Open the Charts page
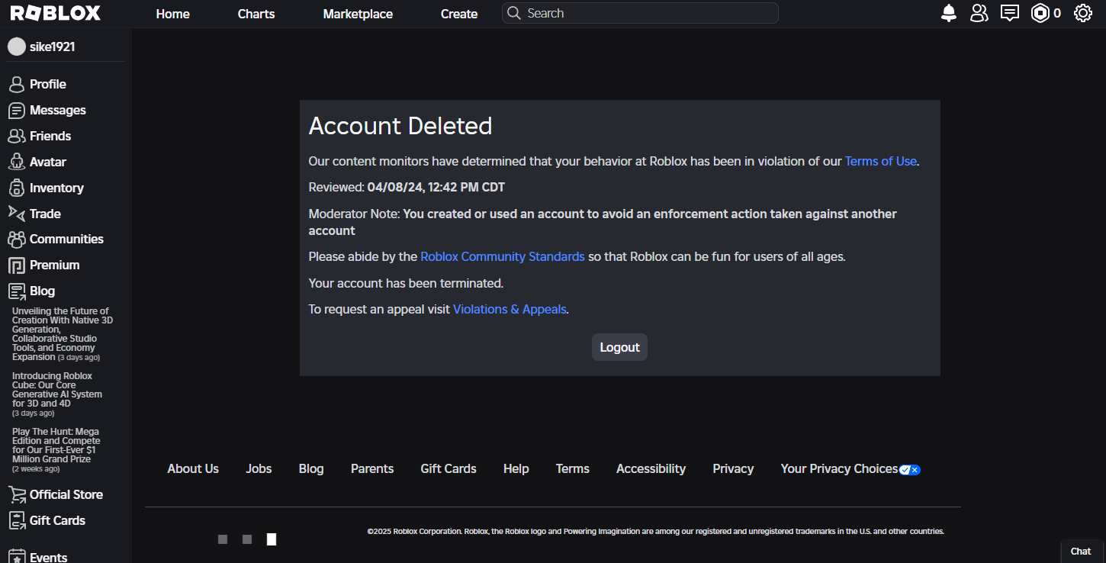This screenshot has width=1106, height=563. point(256,14)
